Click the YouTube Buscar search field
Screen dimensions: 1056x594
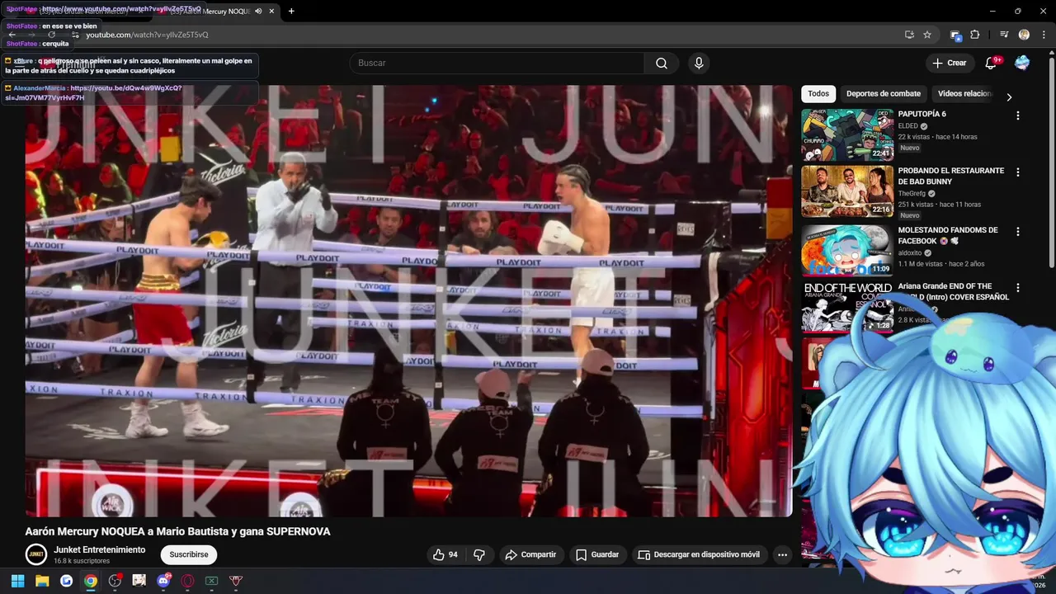497,64
